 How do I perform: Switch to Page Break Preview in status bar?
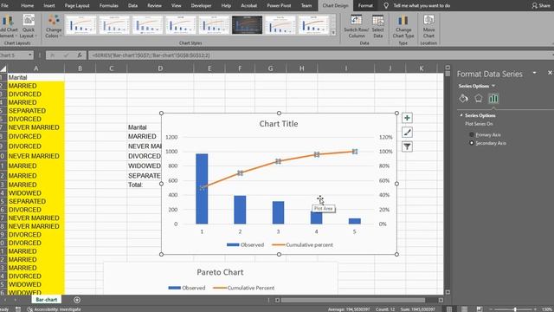pos(479,309)
